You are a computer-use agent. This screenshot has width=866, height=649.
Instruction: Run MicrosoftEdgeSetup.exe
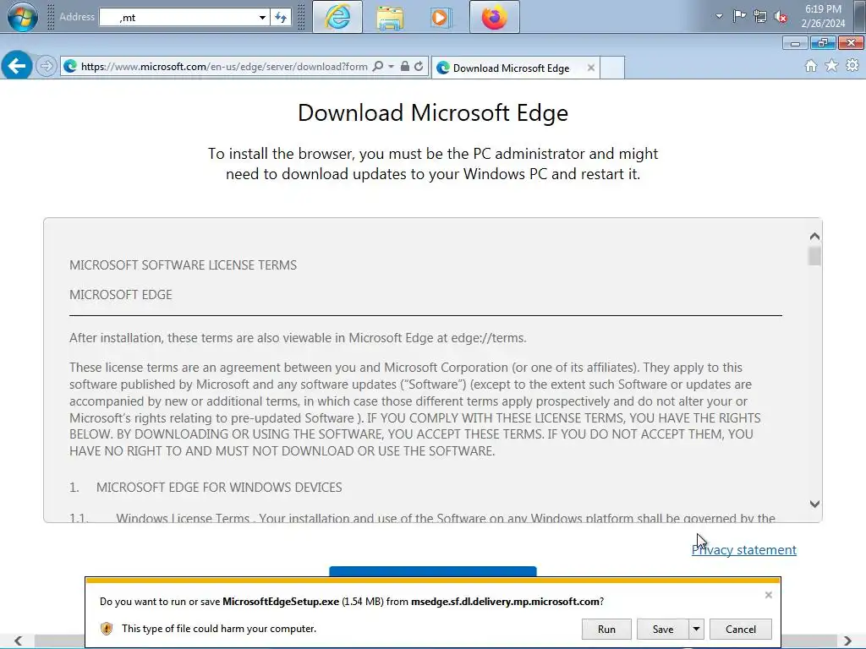(606, 629)
